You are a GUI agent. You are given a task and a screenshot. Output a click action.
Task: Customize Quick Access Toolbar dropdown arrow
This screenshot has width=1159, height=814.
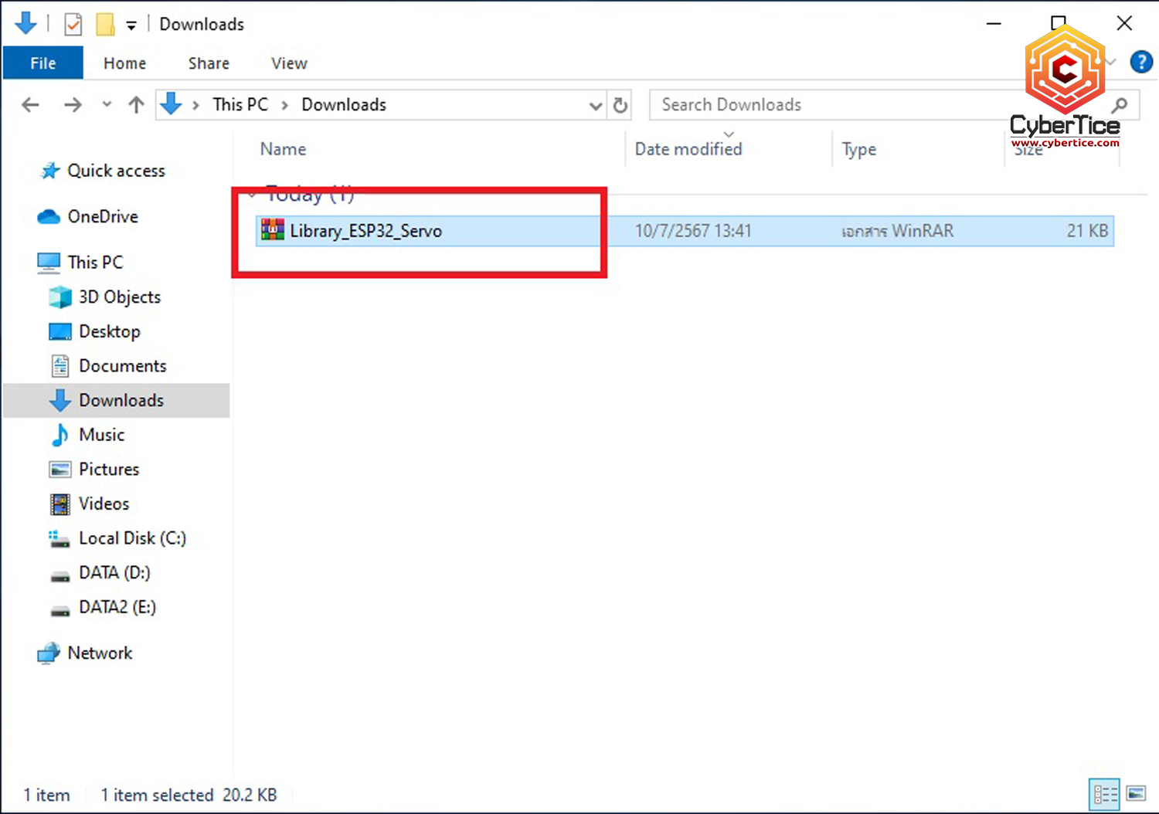click(131, 25)
